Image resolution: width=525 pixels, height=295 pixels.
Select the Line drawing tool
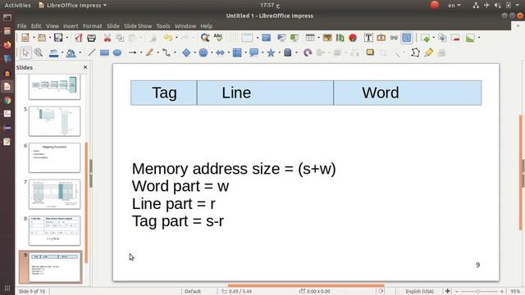coord(91,52)
